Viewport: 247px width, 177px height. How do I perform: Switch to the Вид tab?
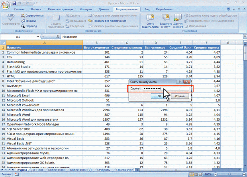click(147, 9)
